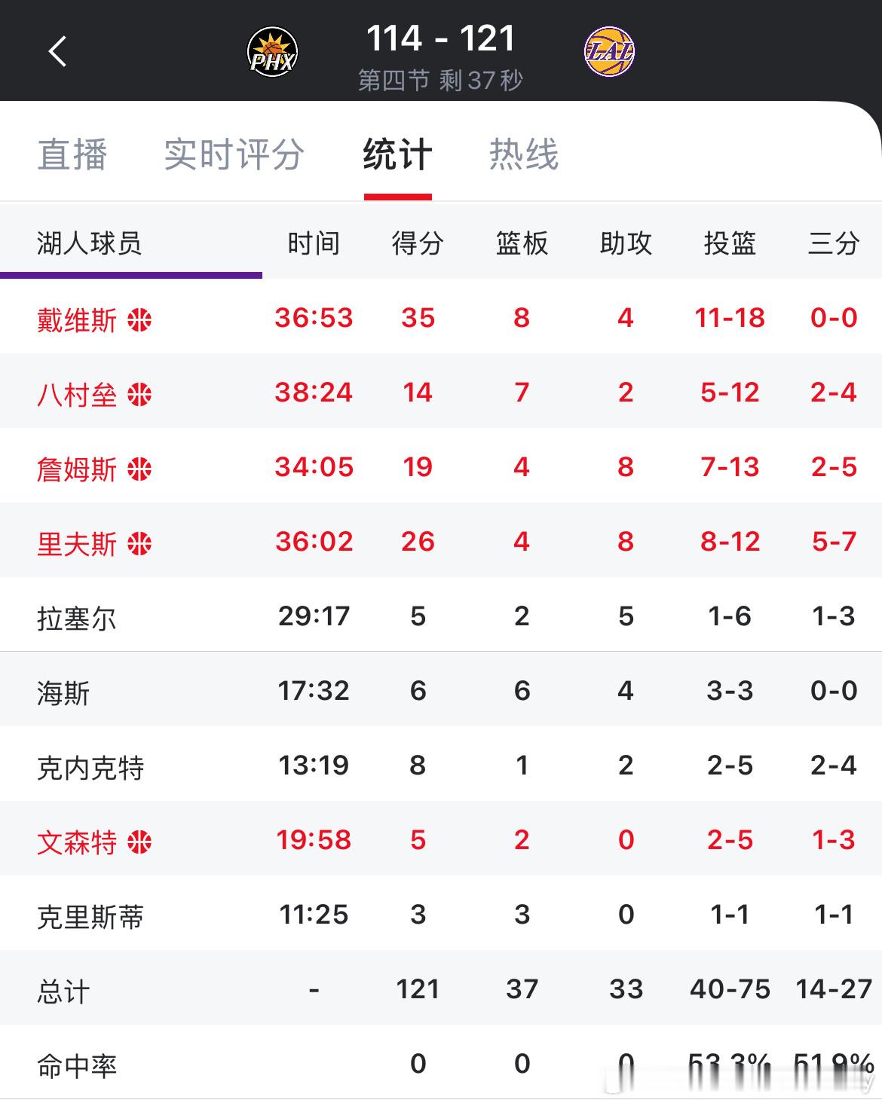Open the Lakers team logo
Viewport: 882px width, 1103px height.
[x=610, y=52]
